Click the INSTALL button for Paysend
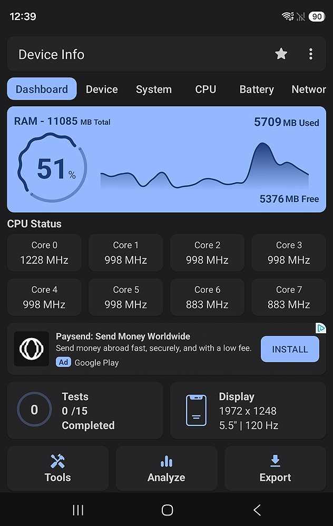 point(290,349)
